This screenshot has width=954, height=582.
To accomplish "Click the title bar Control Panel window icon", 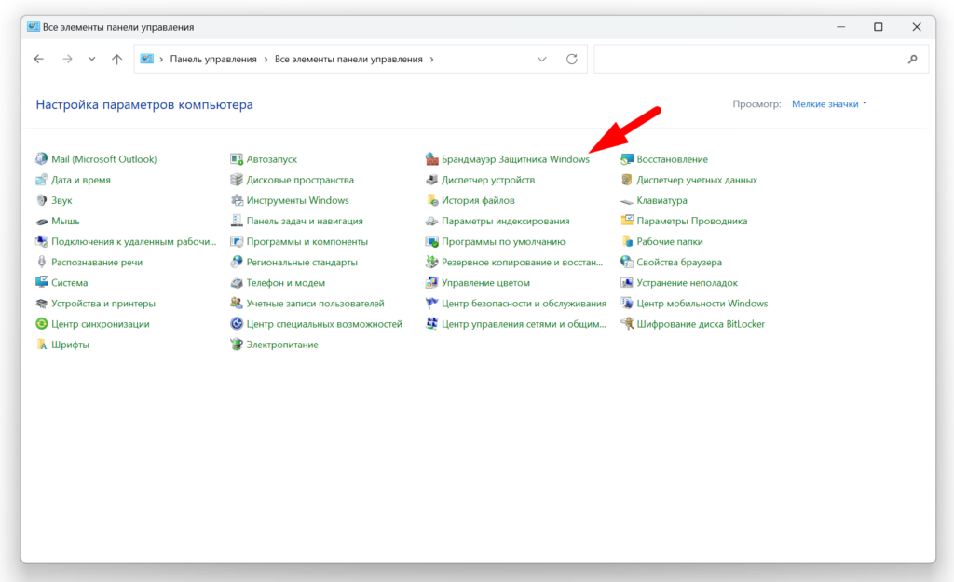I will 33,27.
